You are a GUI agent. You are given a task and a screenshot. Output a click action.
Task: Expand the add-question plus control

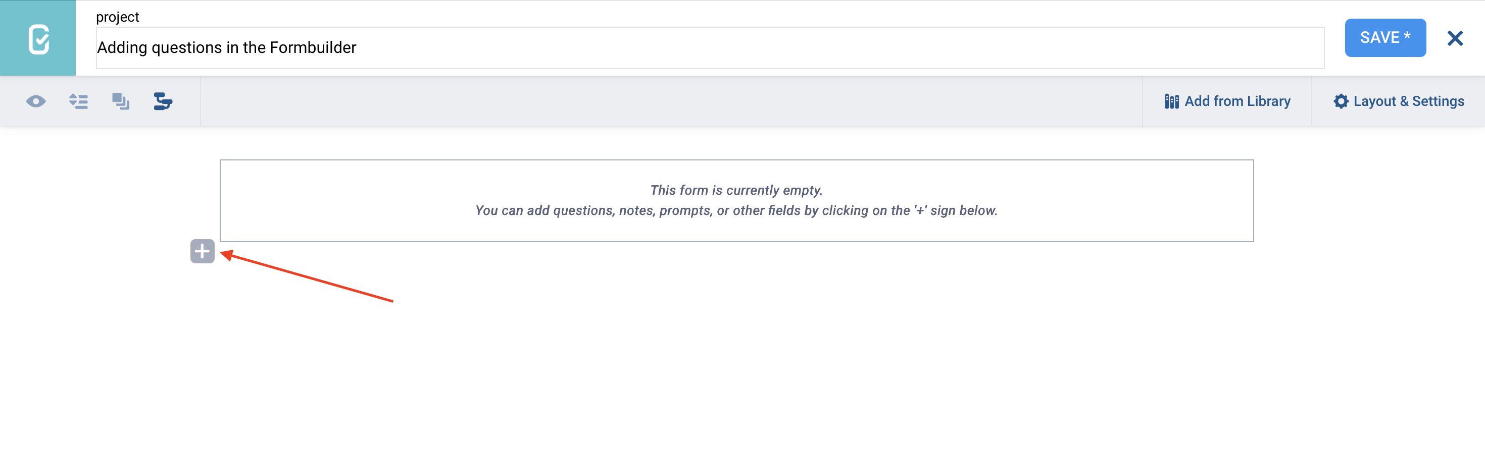coord(203,252)
